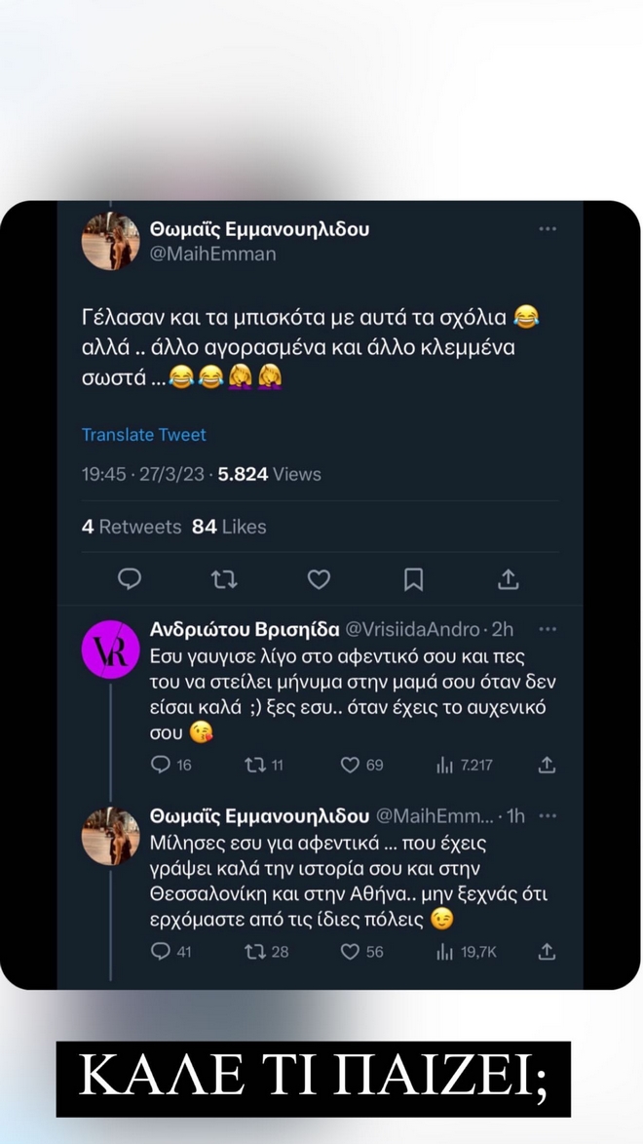View analytics showing 19,7K views
The height and width of the screenshot is (1144, 643).
pos(445,952)
